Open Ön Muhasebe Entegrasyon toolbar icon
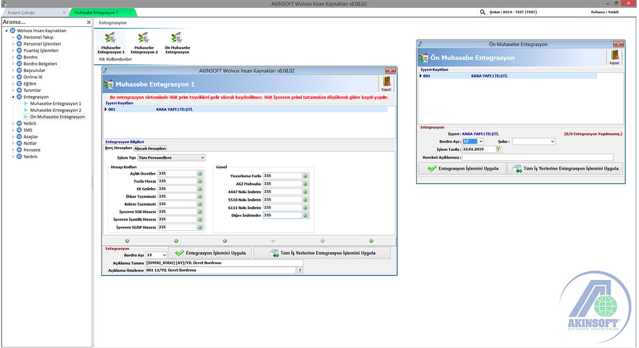 pos(177,43)
